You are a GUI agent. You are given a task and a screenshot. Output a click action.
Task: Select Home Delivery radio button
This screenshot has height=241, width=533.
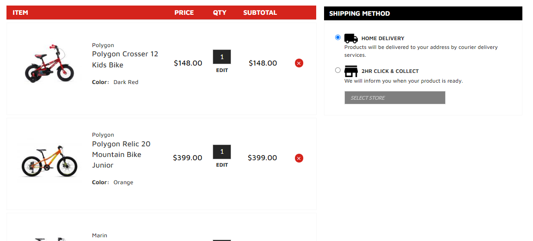click(337, 37)
